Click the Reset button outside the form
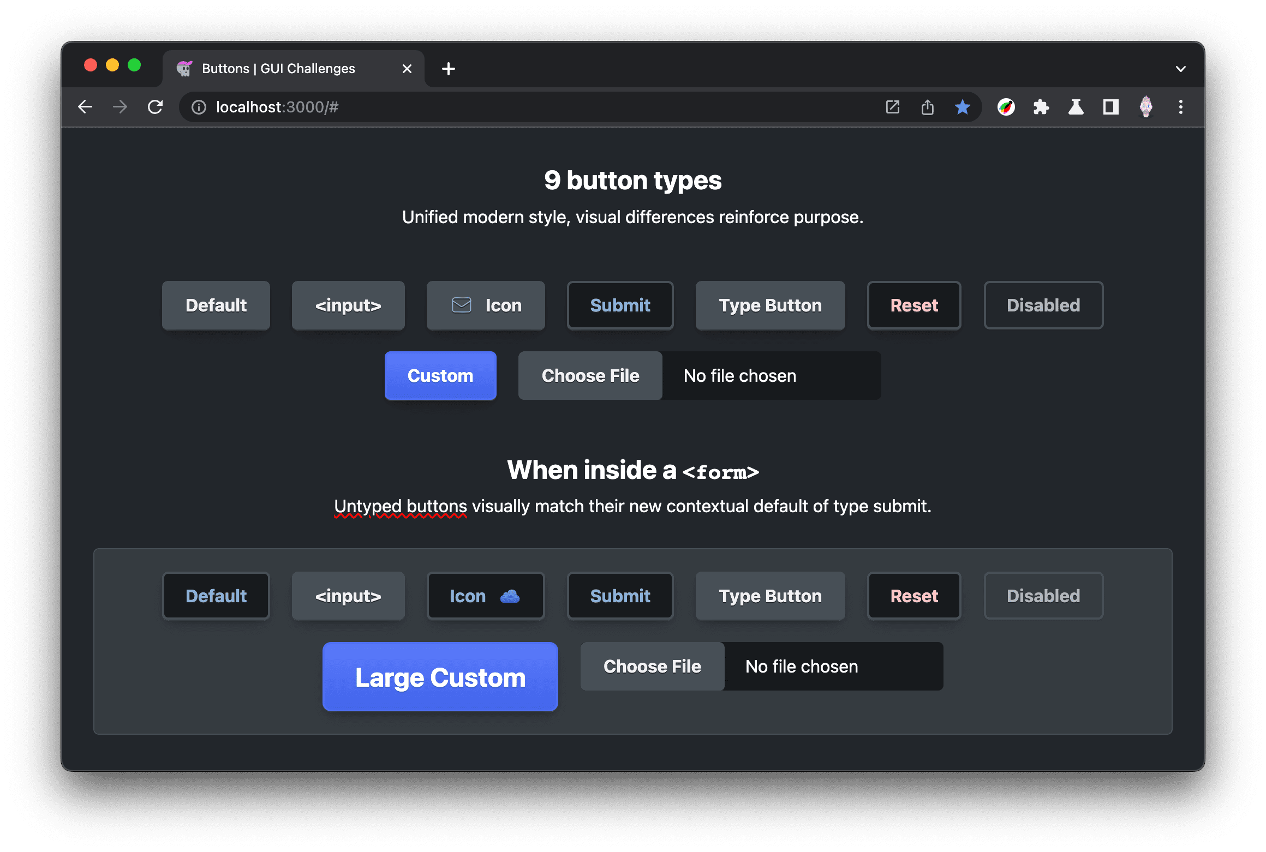Screen dimensions: 1266x852 914,305
